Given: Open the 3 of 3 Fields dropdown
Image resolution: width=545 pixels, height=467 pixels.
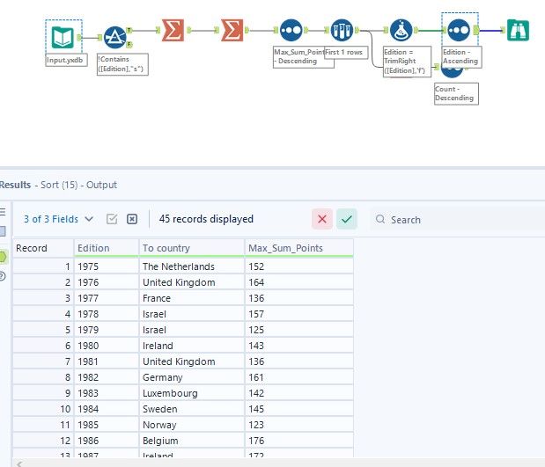Looking at the screenshot, I should (x=58, y=219).
